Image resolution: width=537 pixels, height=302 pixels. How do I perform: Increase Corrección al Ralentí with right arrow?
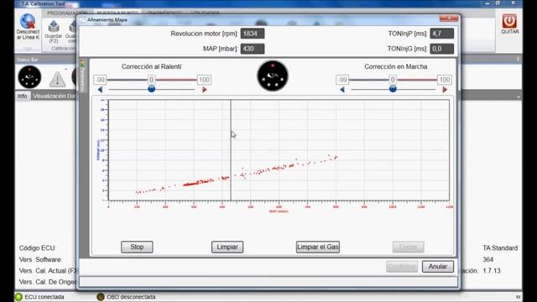point(205,90)
